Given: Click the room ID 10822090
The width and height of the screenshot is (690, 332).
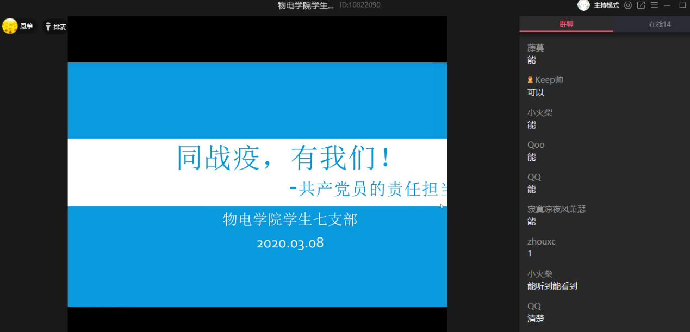Looking at the screenshot, I should click(x=360, y=5).
